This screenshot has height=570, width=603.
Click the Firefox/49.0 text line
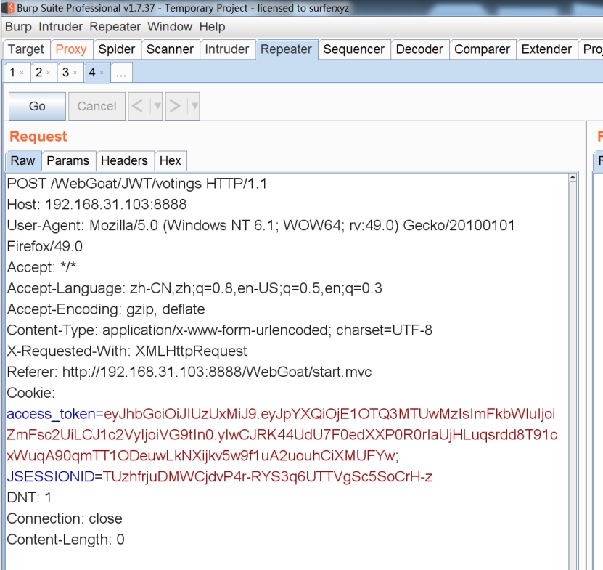[44, 246]
